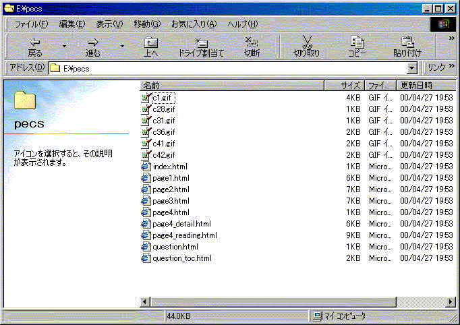Click the horizontal scrollbar thumb
Viewport: 460px width, 325px height.
[x=273, y=301]
